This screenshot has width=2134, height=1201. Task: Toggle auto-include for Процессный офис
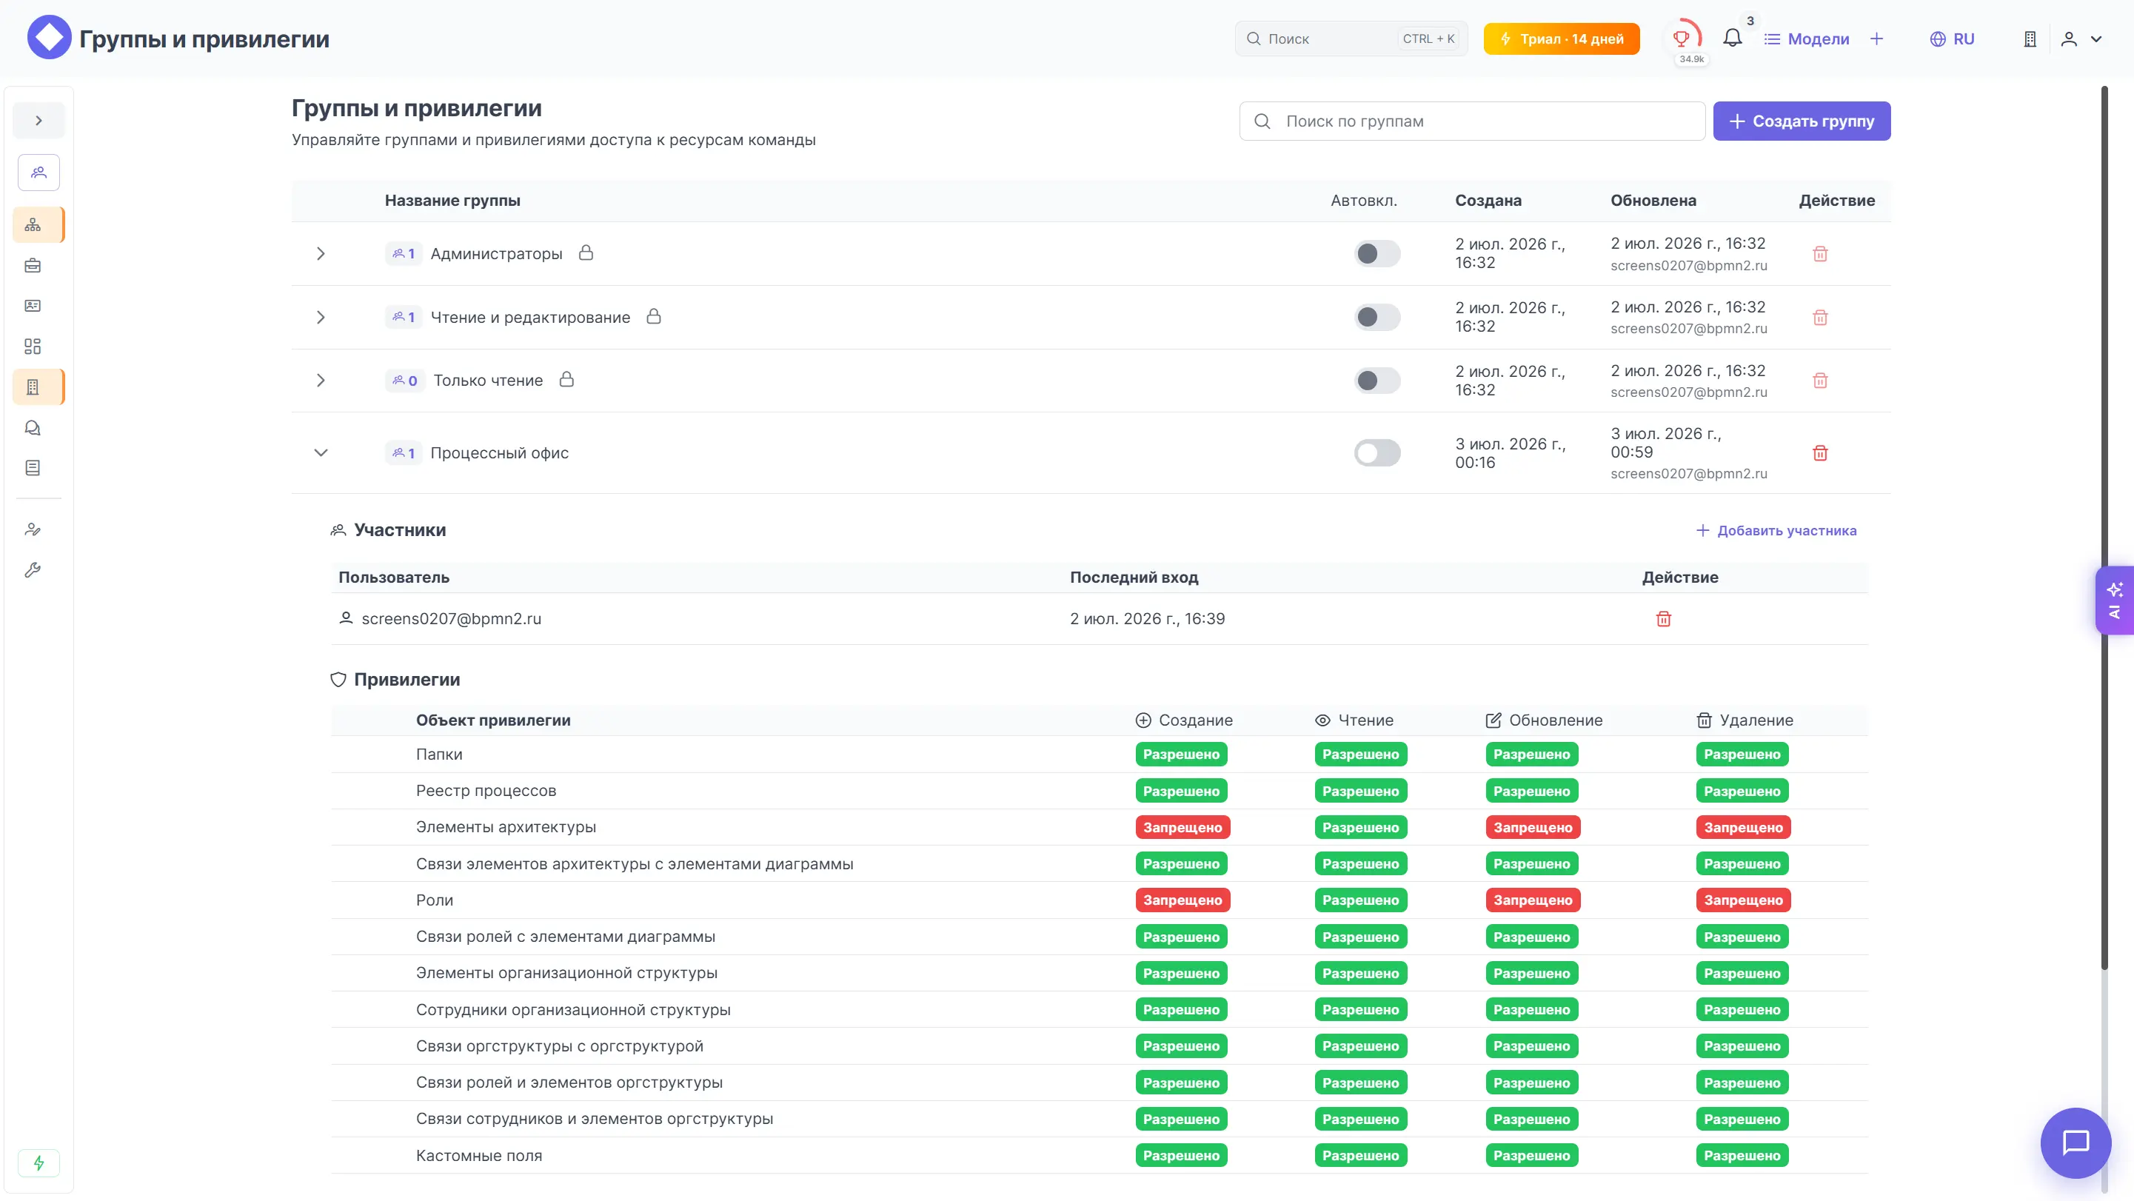tap(1377, 453)
